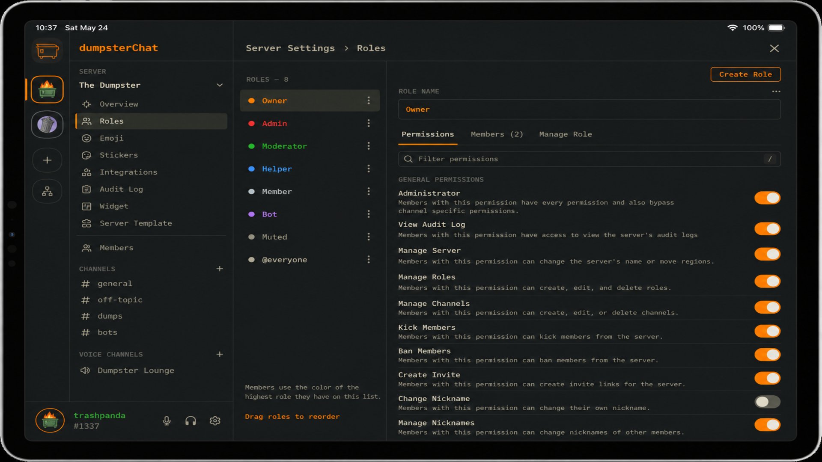Disable Ban Members permission

click(767, 355)
